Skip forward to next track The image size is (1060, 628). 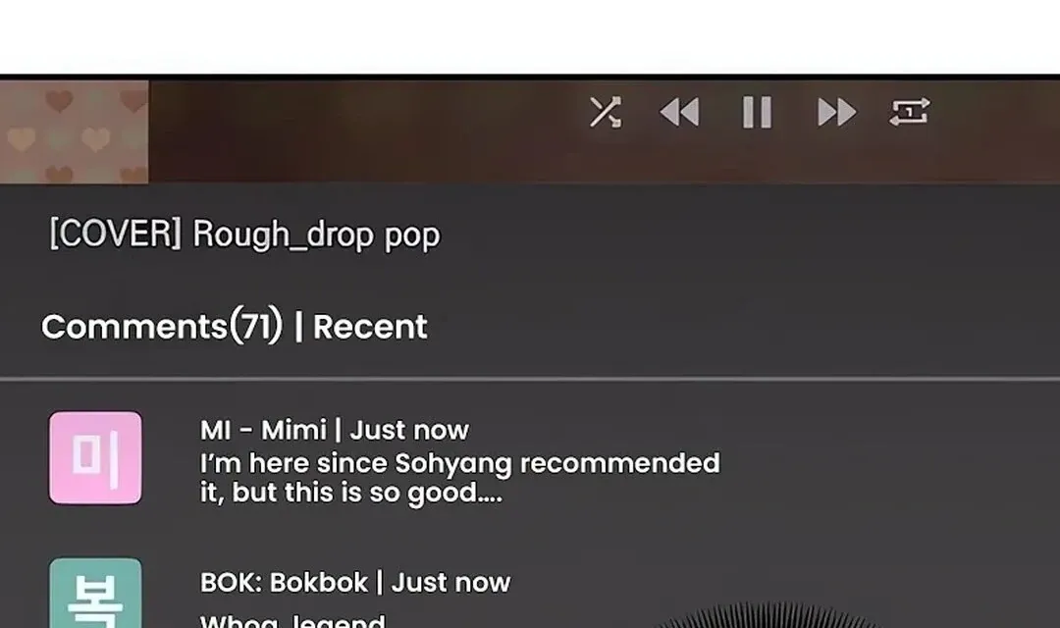[x=836, y=112]
